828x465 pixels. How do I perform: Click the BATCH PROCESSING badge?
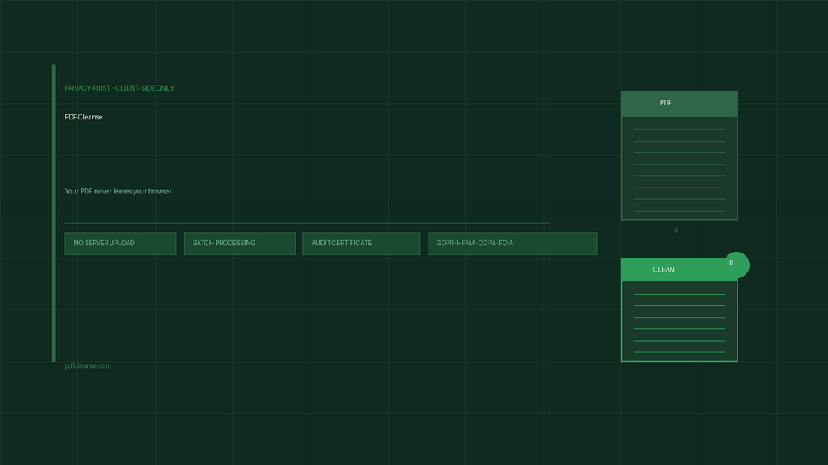tap(239, 244)
